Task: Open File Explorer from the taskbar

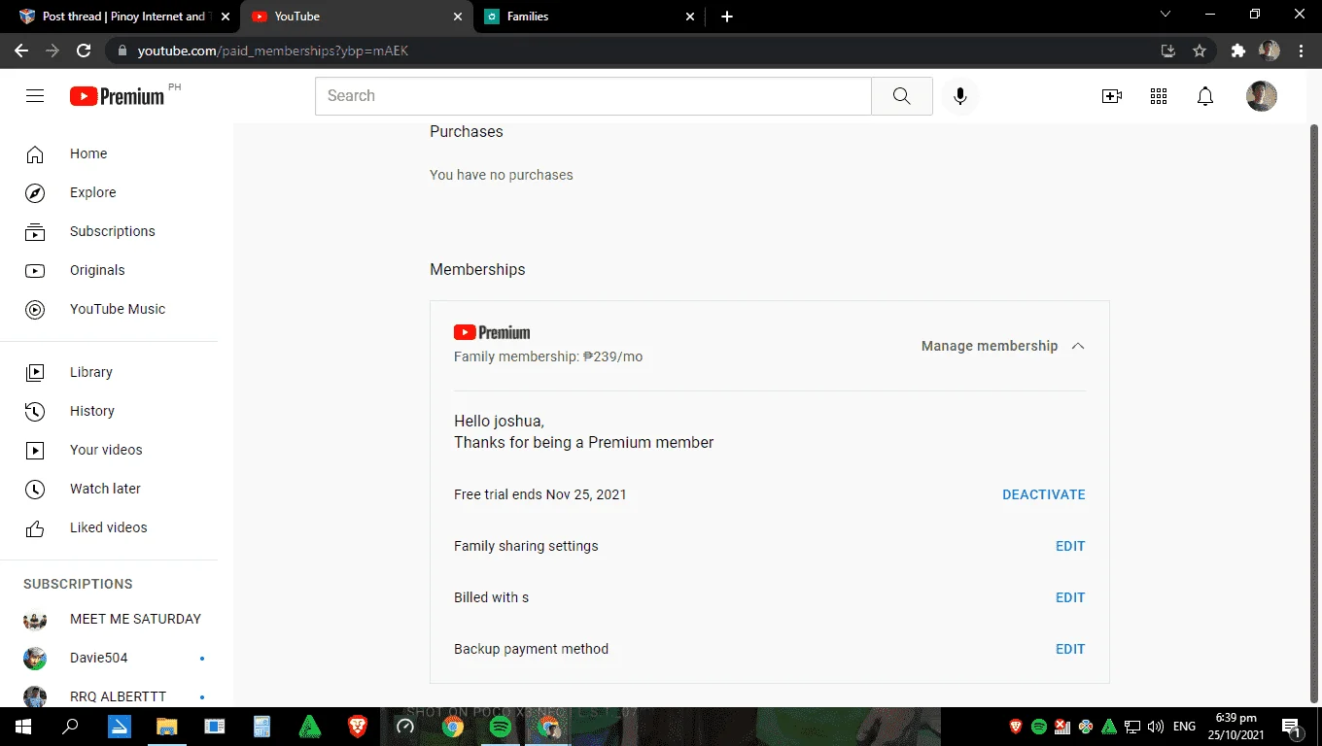Action: [166, 727]
